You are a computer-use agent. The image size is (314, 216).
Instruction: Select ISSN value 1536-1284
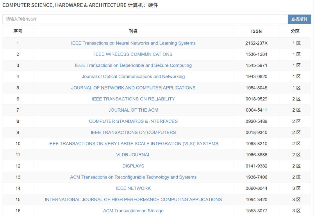(256, 54)
